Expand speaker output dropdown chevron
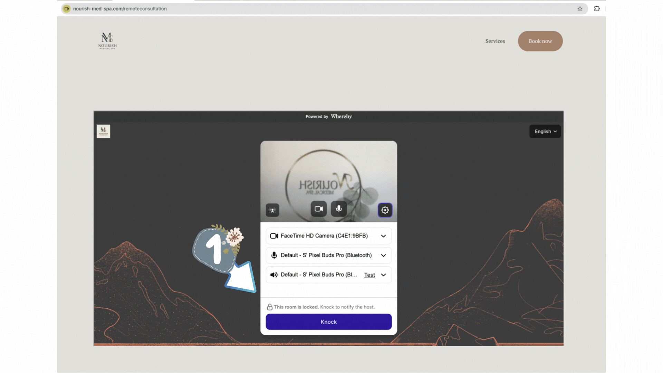663x373 pixels. click(383, 275)
